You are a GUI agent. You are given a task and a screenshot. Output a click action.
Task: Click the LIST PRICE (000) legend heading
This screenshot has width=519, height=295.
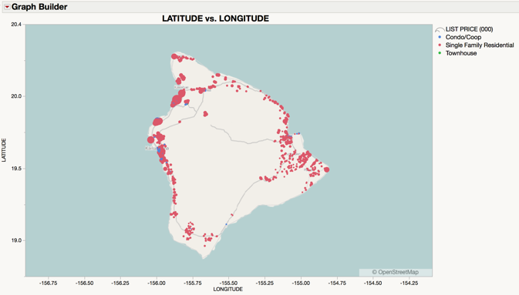click(469, 29)
